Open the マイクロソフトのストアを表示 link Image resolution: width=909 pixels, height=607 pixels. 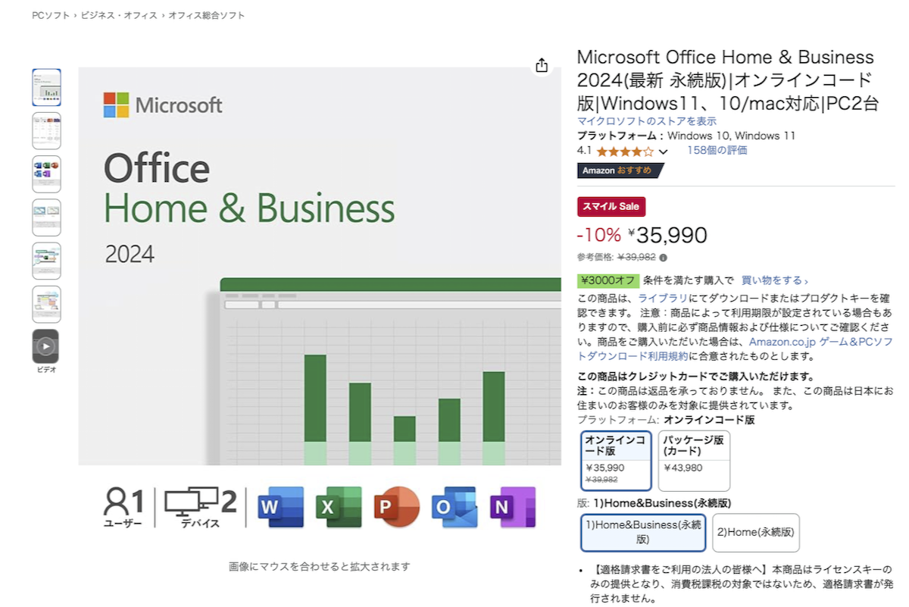tap(646, 121)
